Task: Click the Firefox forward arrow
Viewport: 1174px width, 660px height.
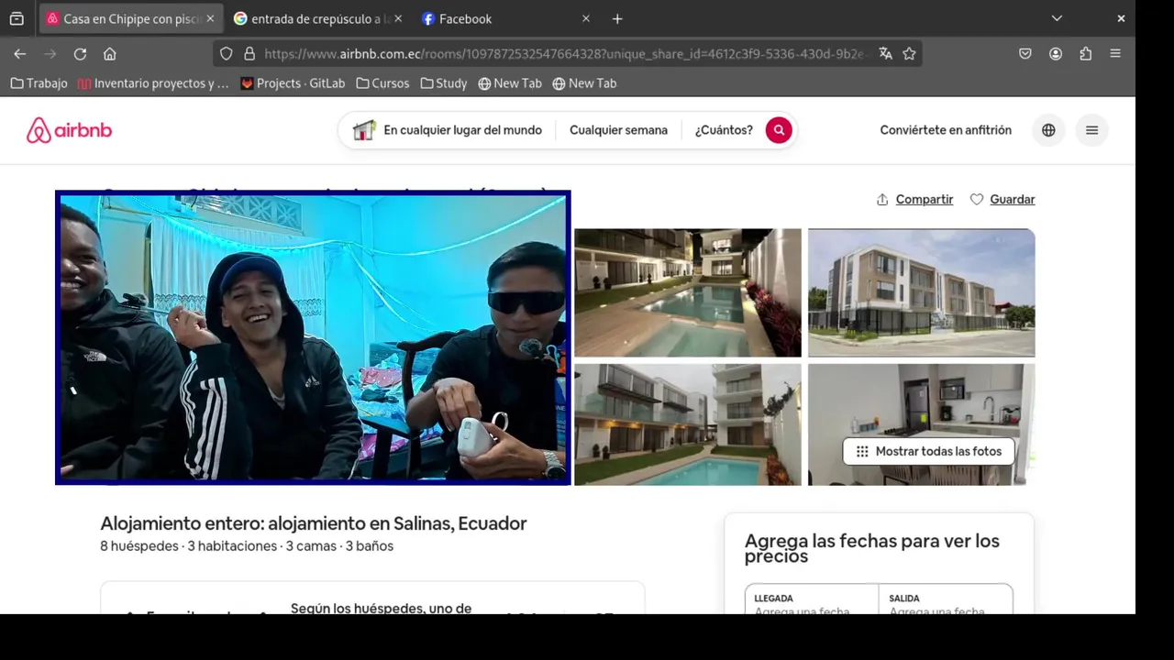Action: pyautogui.click(x=50, y=54)
